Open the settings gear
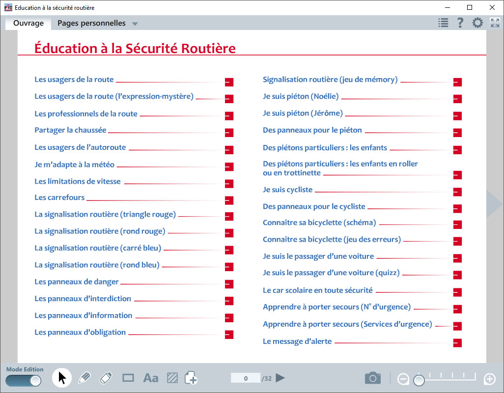Viewport: 504px width, 393px height. point(477,22)
